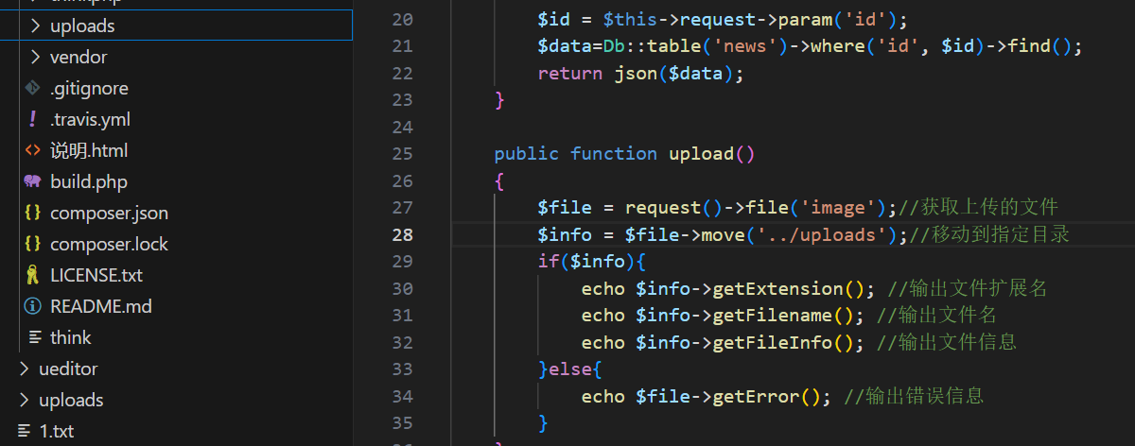Click the .gitignore git file icon

point(33,89)
